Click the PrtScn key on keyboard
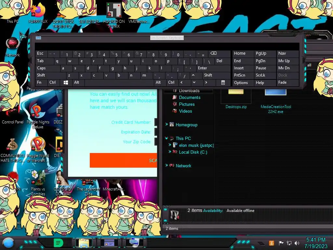 pyautogui.click(x=243, y=75)
